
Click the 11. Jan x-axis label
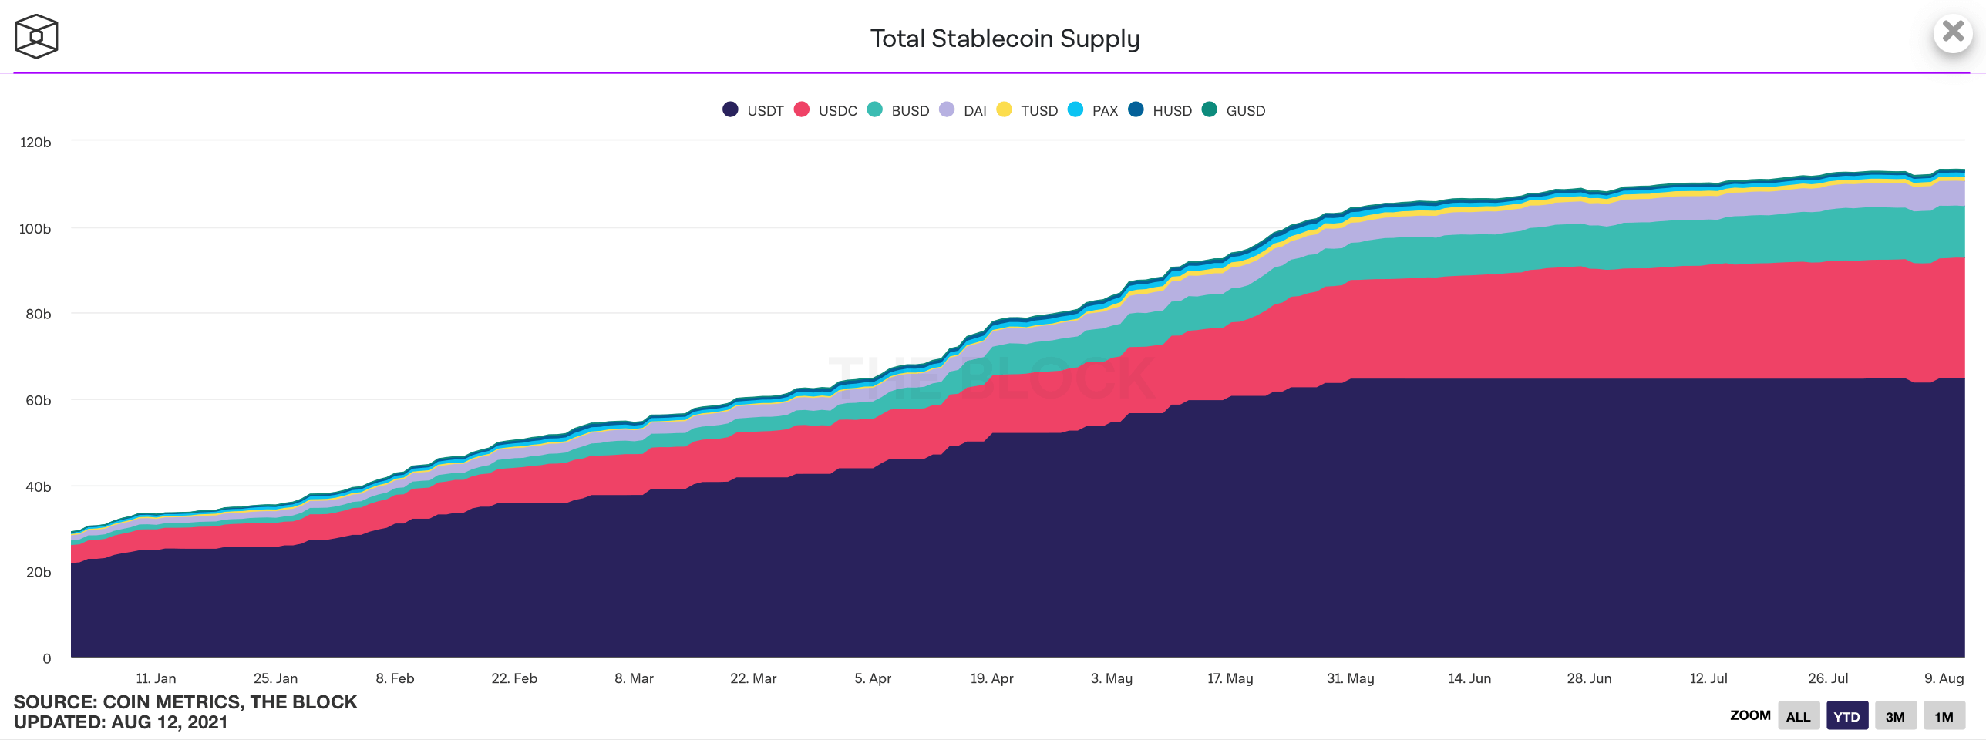click(156, 678)
